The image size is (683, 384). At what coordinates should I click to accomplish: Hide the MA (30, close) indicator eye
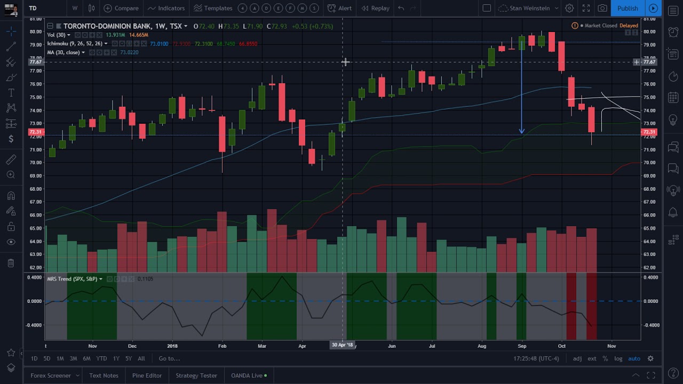(92, 52)
